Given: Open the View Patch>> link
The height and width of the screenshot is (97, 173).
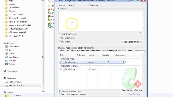Looking at the screenshot, I should pyautogui.click(x=134, y=94).
